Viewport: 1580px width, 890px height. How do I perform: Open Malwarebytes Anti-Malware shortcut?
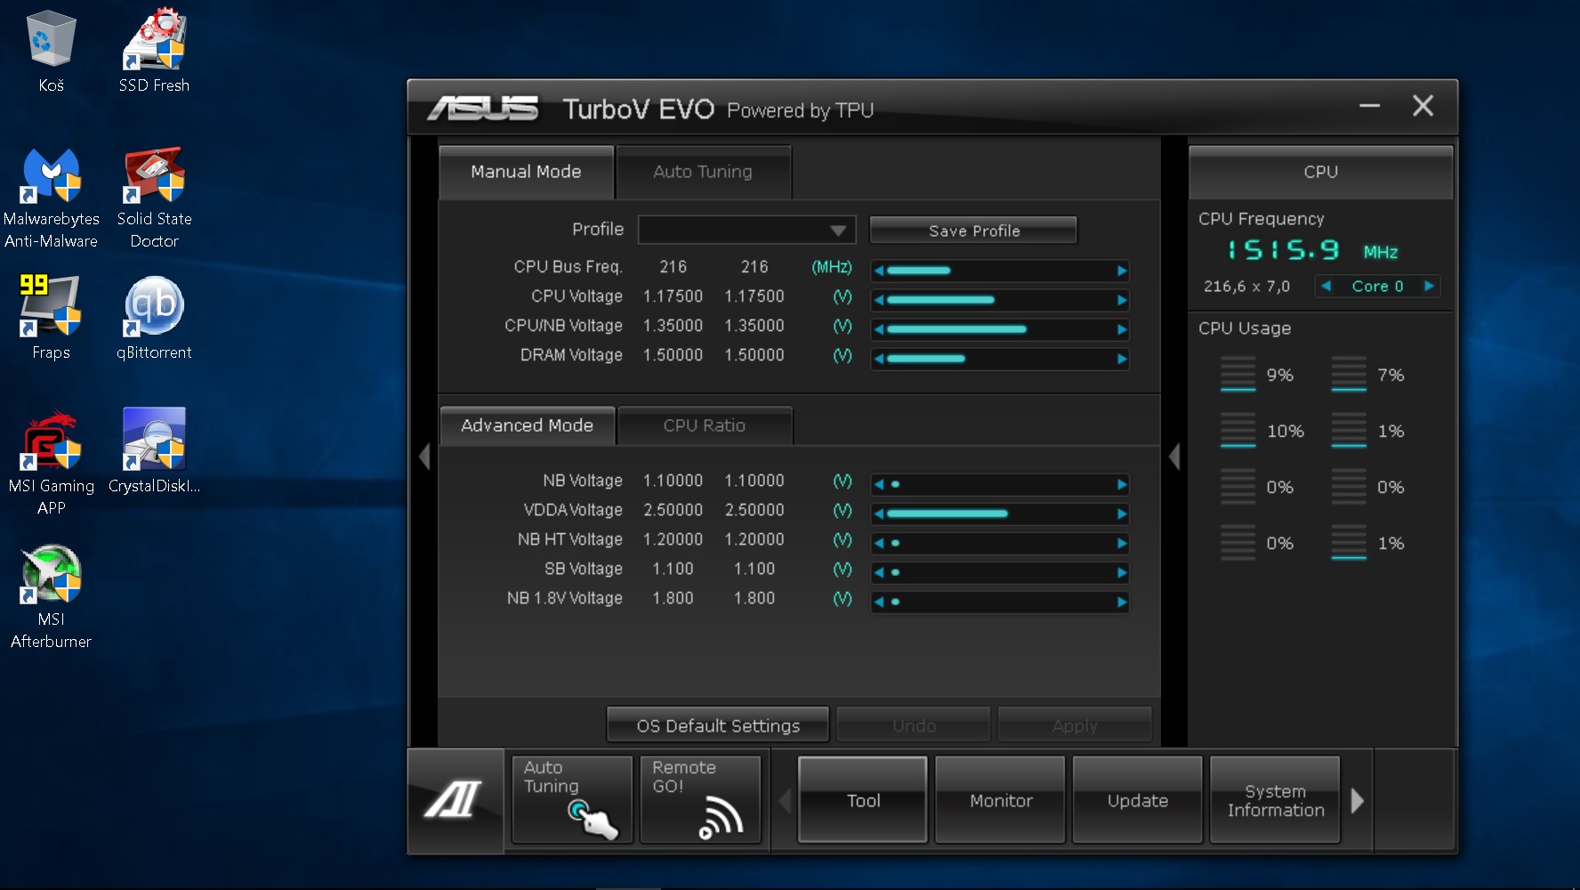pos(51,197)
